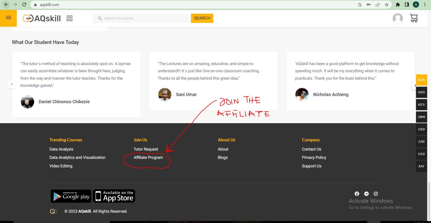
Task: Click the AQskill logo
Action: click(x=42, y=18)
